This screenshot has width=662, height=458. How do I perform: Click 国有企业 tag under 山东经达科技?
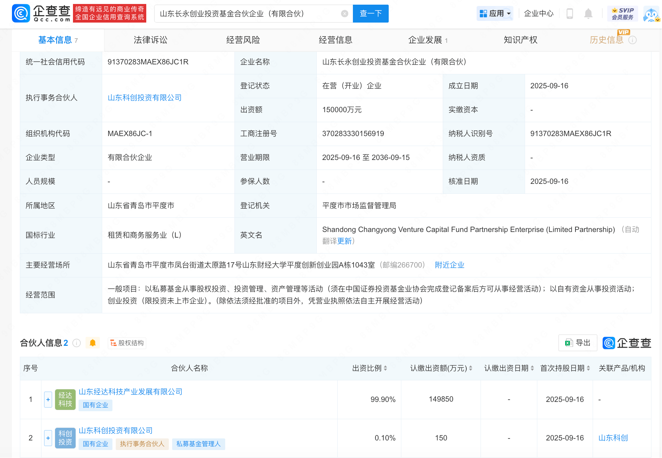(x=96, y=405)
